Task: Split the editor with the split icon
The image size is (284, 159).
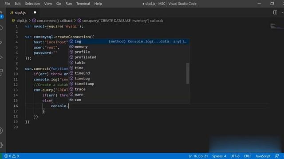Action: (275, 12)
